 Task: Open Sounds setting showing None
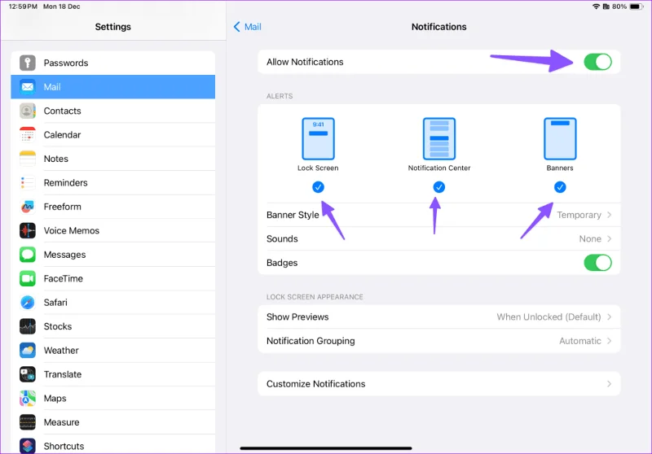pos(439,238)
